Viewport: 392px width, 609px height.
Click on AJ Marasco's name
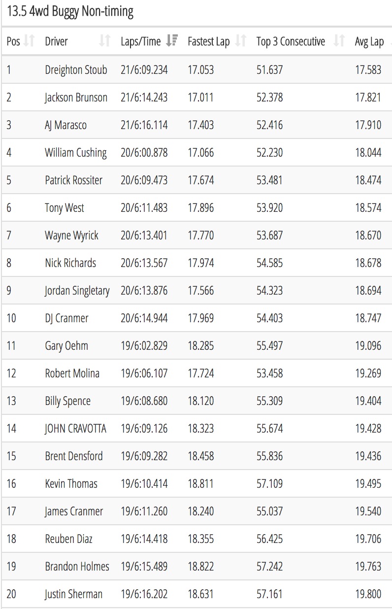point(65,125)
